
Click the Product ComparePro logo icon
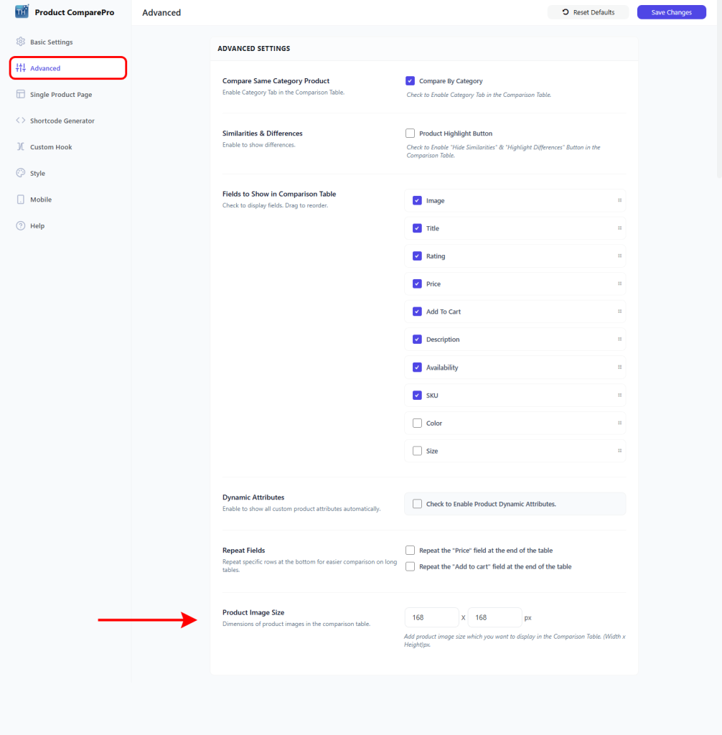pyautogui.click(x=22, y=11)
